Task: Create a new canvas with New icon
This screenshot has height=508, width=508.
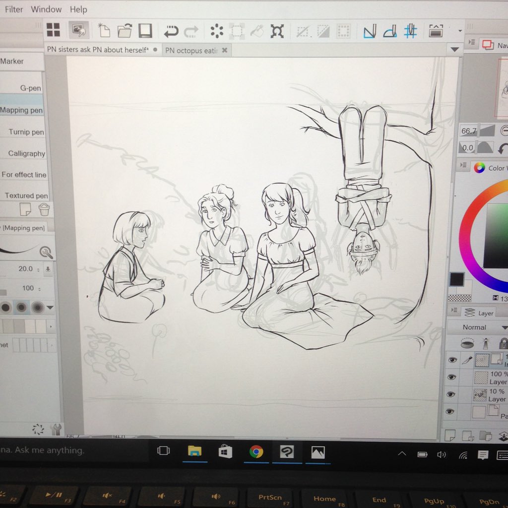Action: (104, 30)
